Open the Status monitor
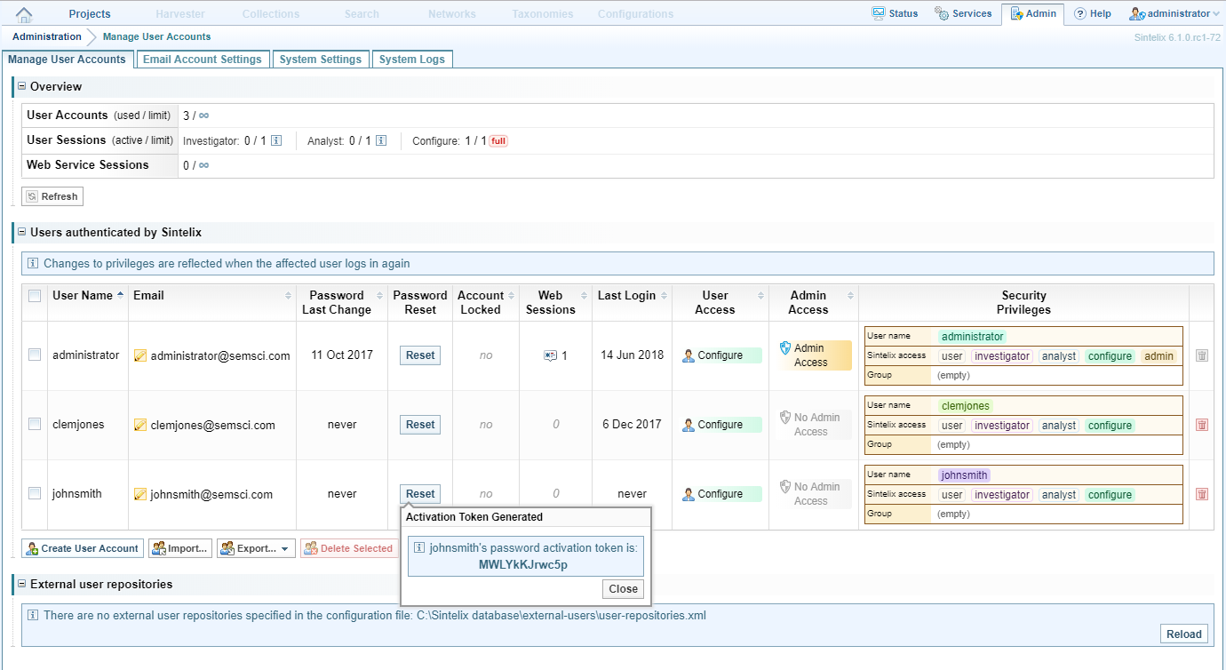The height and width of the screenshot is (670, 1226). (x=895, y=13)
